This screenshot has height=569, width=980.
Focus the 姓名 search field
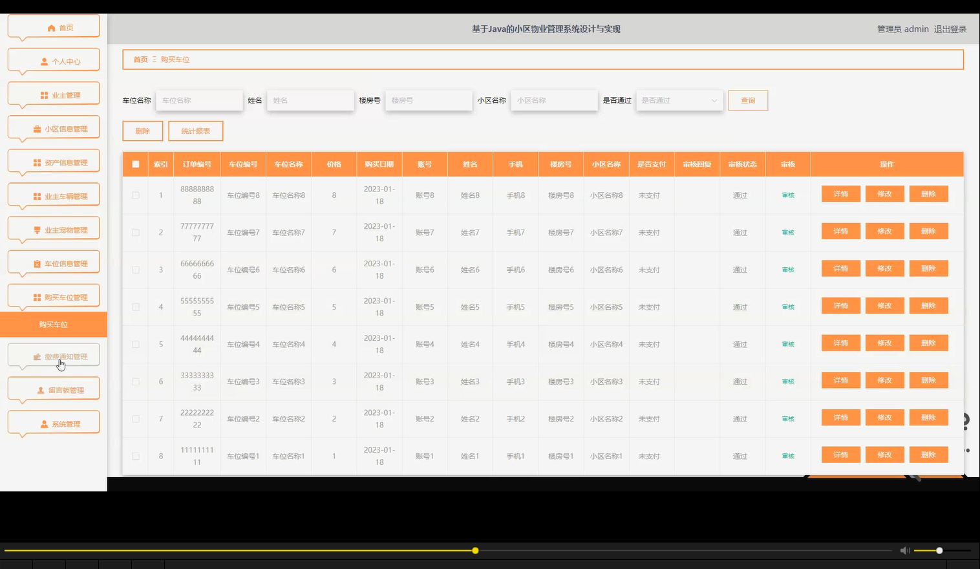(310, 100)
